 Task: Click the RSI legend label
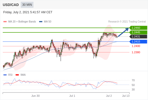point(10,75)
